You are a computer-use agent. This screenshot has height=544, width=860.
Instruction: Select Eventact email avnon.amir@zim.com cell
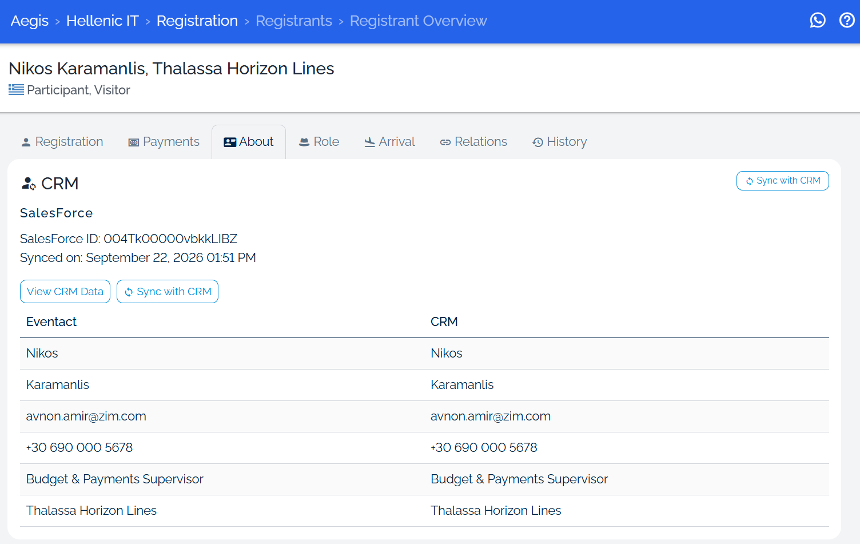222,416
